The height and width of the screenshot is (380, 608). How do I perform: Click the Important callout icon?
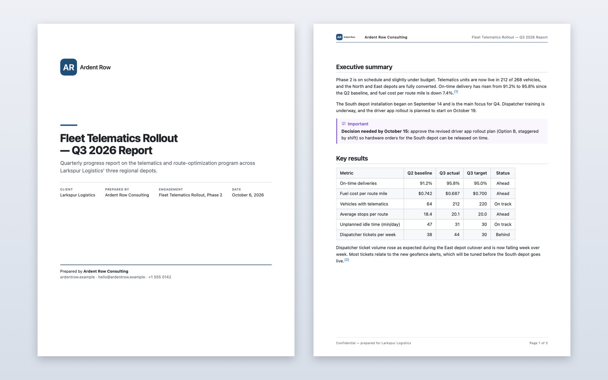344,124
